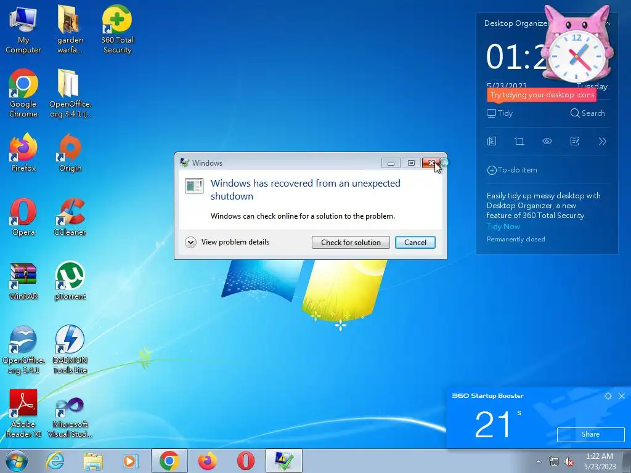631x473 pixels.
Task: Open the garden warfare folder
Action: pos(70,29)
